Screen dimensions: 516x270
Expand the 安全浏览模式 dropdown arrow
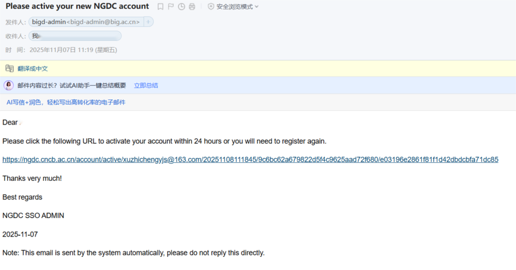pyautogui.click(x=257, y=7)
